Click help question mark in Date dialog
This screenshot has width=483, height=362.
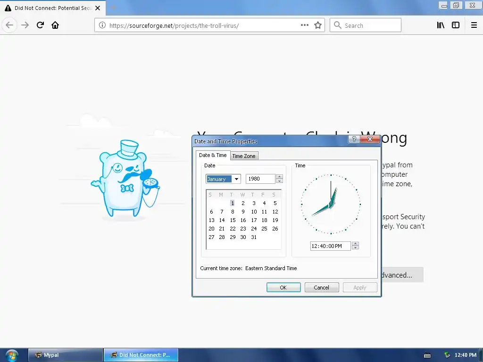click(354, 139)
